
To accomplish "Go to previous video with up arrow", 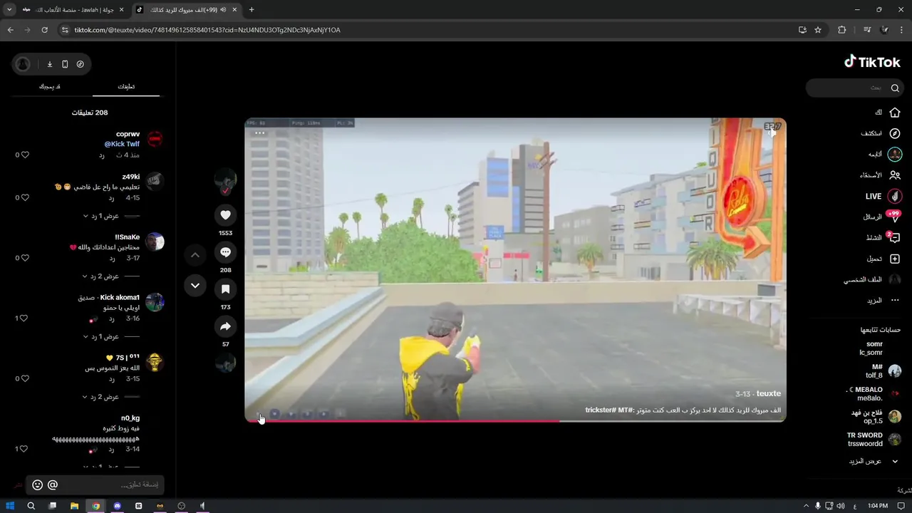I will (x=195, y=254).
